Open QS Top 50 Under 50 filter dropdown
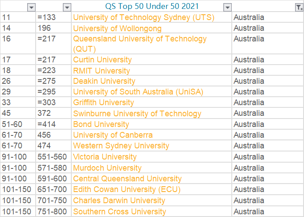Viewport: 304px width, 217px height. tap(227, 7)
